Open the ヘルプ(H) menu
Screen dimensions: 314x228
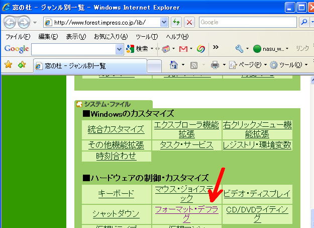[177, 37]
